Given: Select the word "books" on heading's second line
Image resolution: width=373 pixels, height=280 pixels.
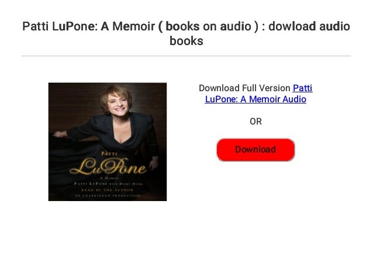Looking at the screenshot, I should (x=186, y=41).
